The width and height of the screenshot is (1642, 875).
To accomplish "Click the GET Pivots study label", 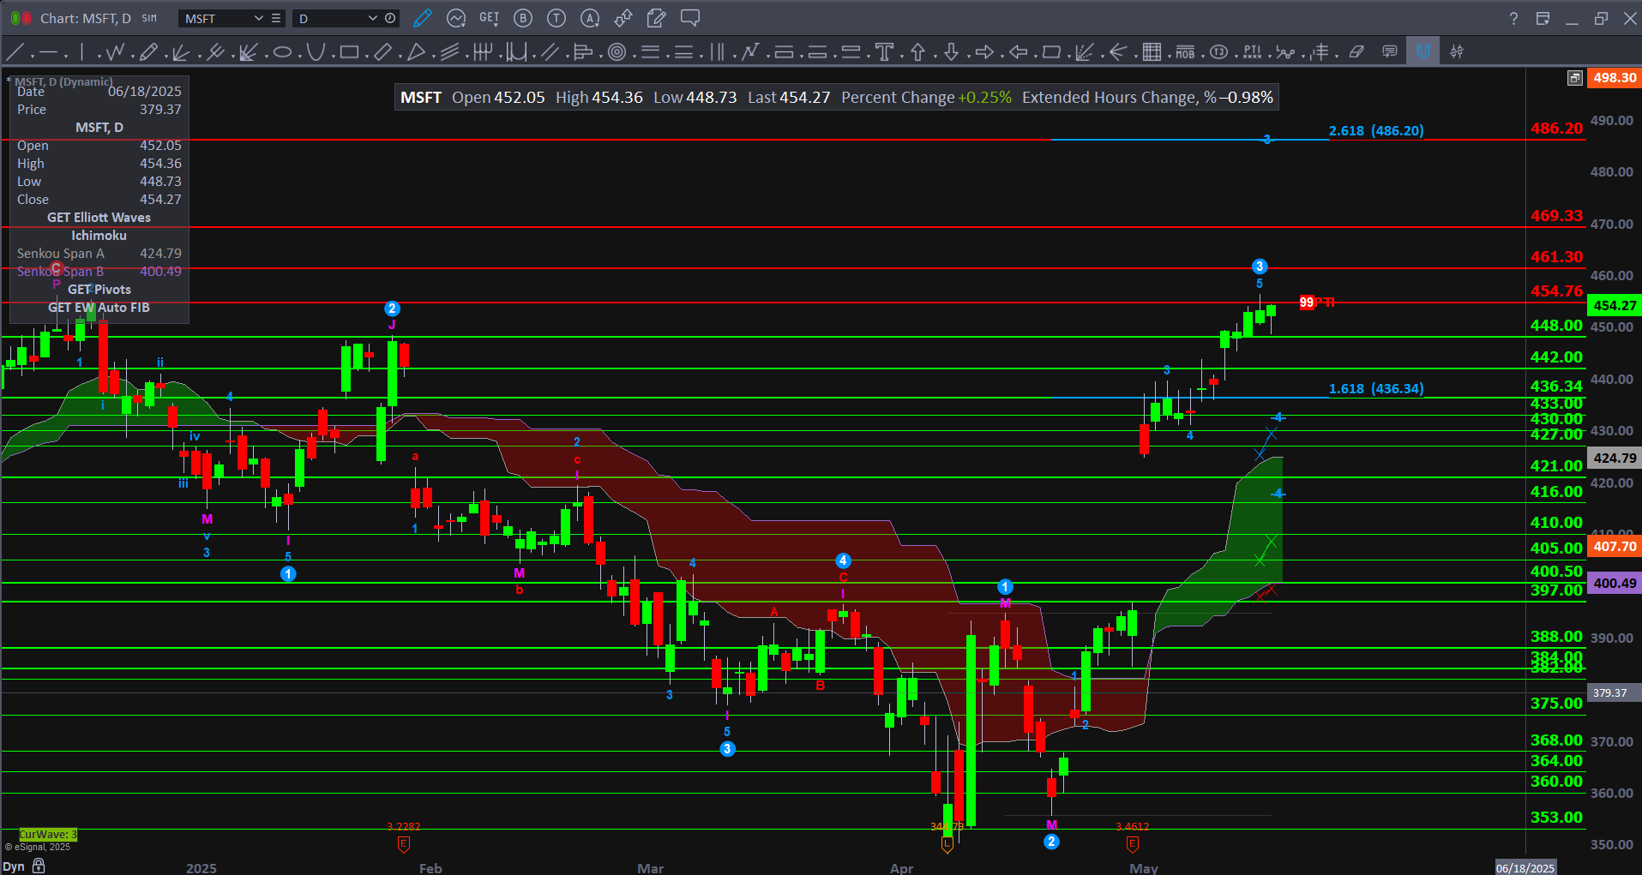I will coord(99,290).
